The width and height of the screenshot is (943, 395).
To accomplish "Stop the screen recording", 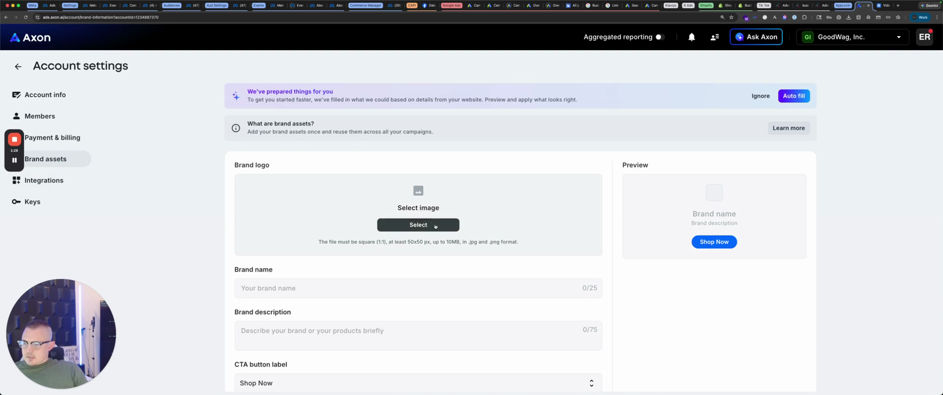I will (14, 140).
